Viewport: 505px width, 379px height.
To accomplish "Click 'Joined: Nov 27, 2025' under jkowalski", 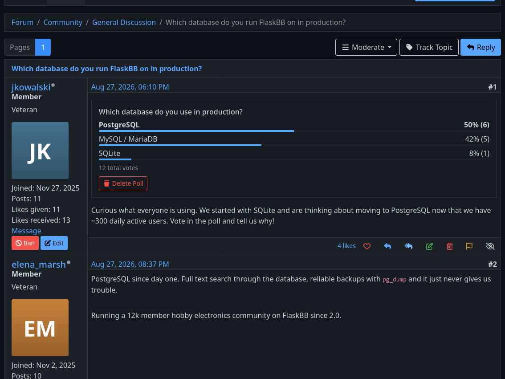I will click(x=45, y=188).
